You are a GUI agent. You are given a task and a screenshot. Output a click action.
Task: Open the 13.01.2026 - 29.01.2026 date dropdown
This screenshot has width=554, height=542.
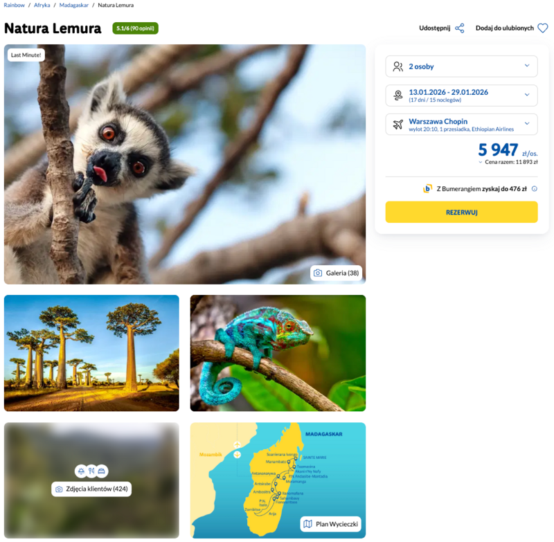[x=461, y=96]
